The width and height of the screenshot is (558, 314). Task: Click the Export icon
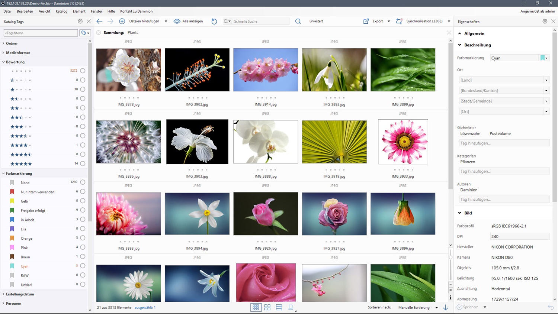366,21
